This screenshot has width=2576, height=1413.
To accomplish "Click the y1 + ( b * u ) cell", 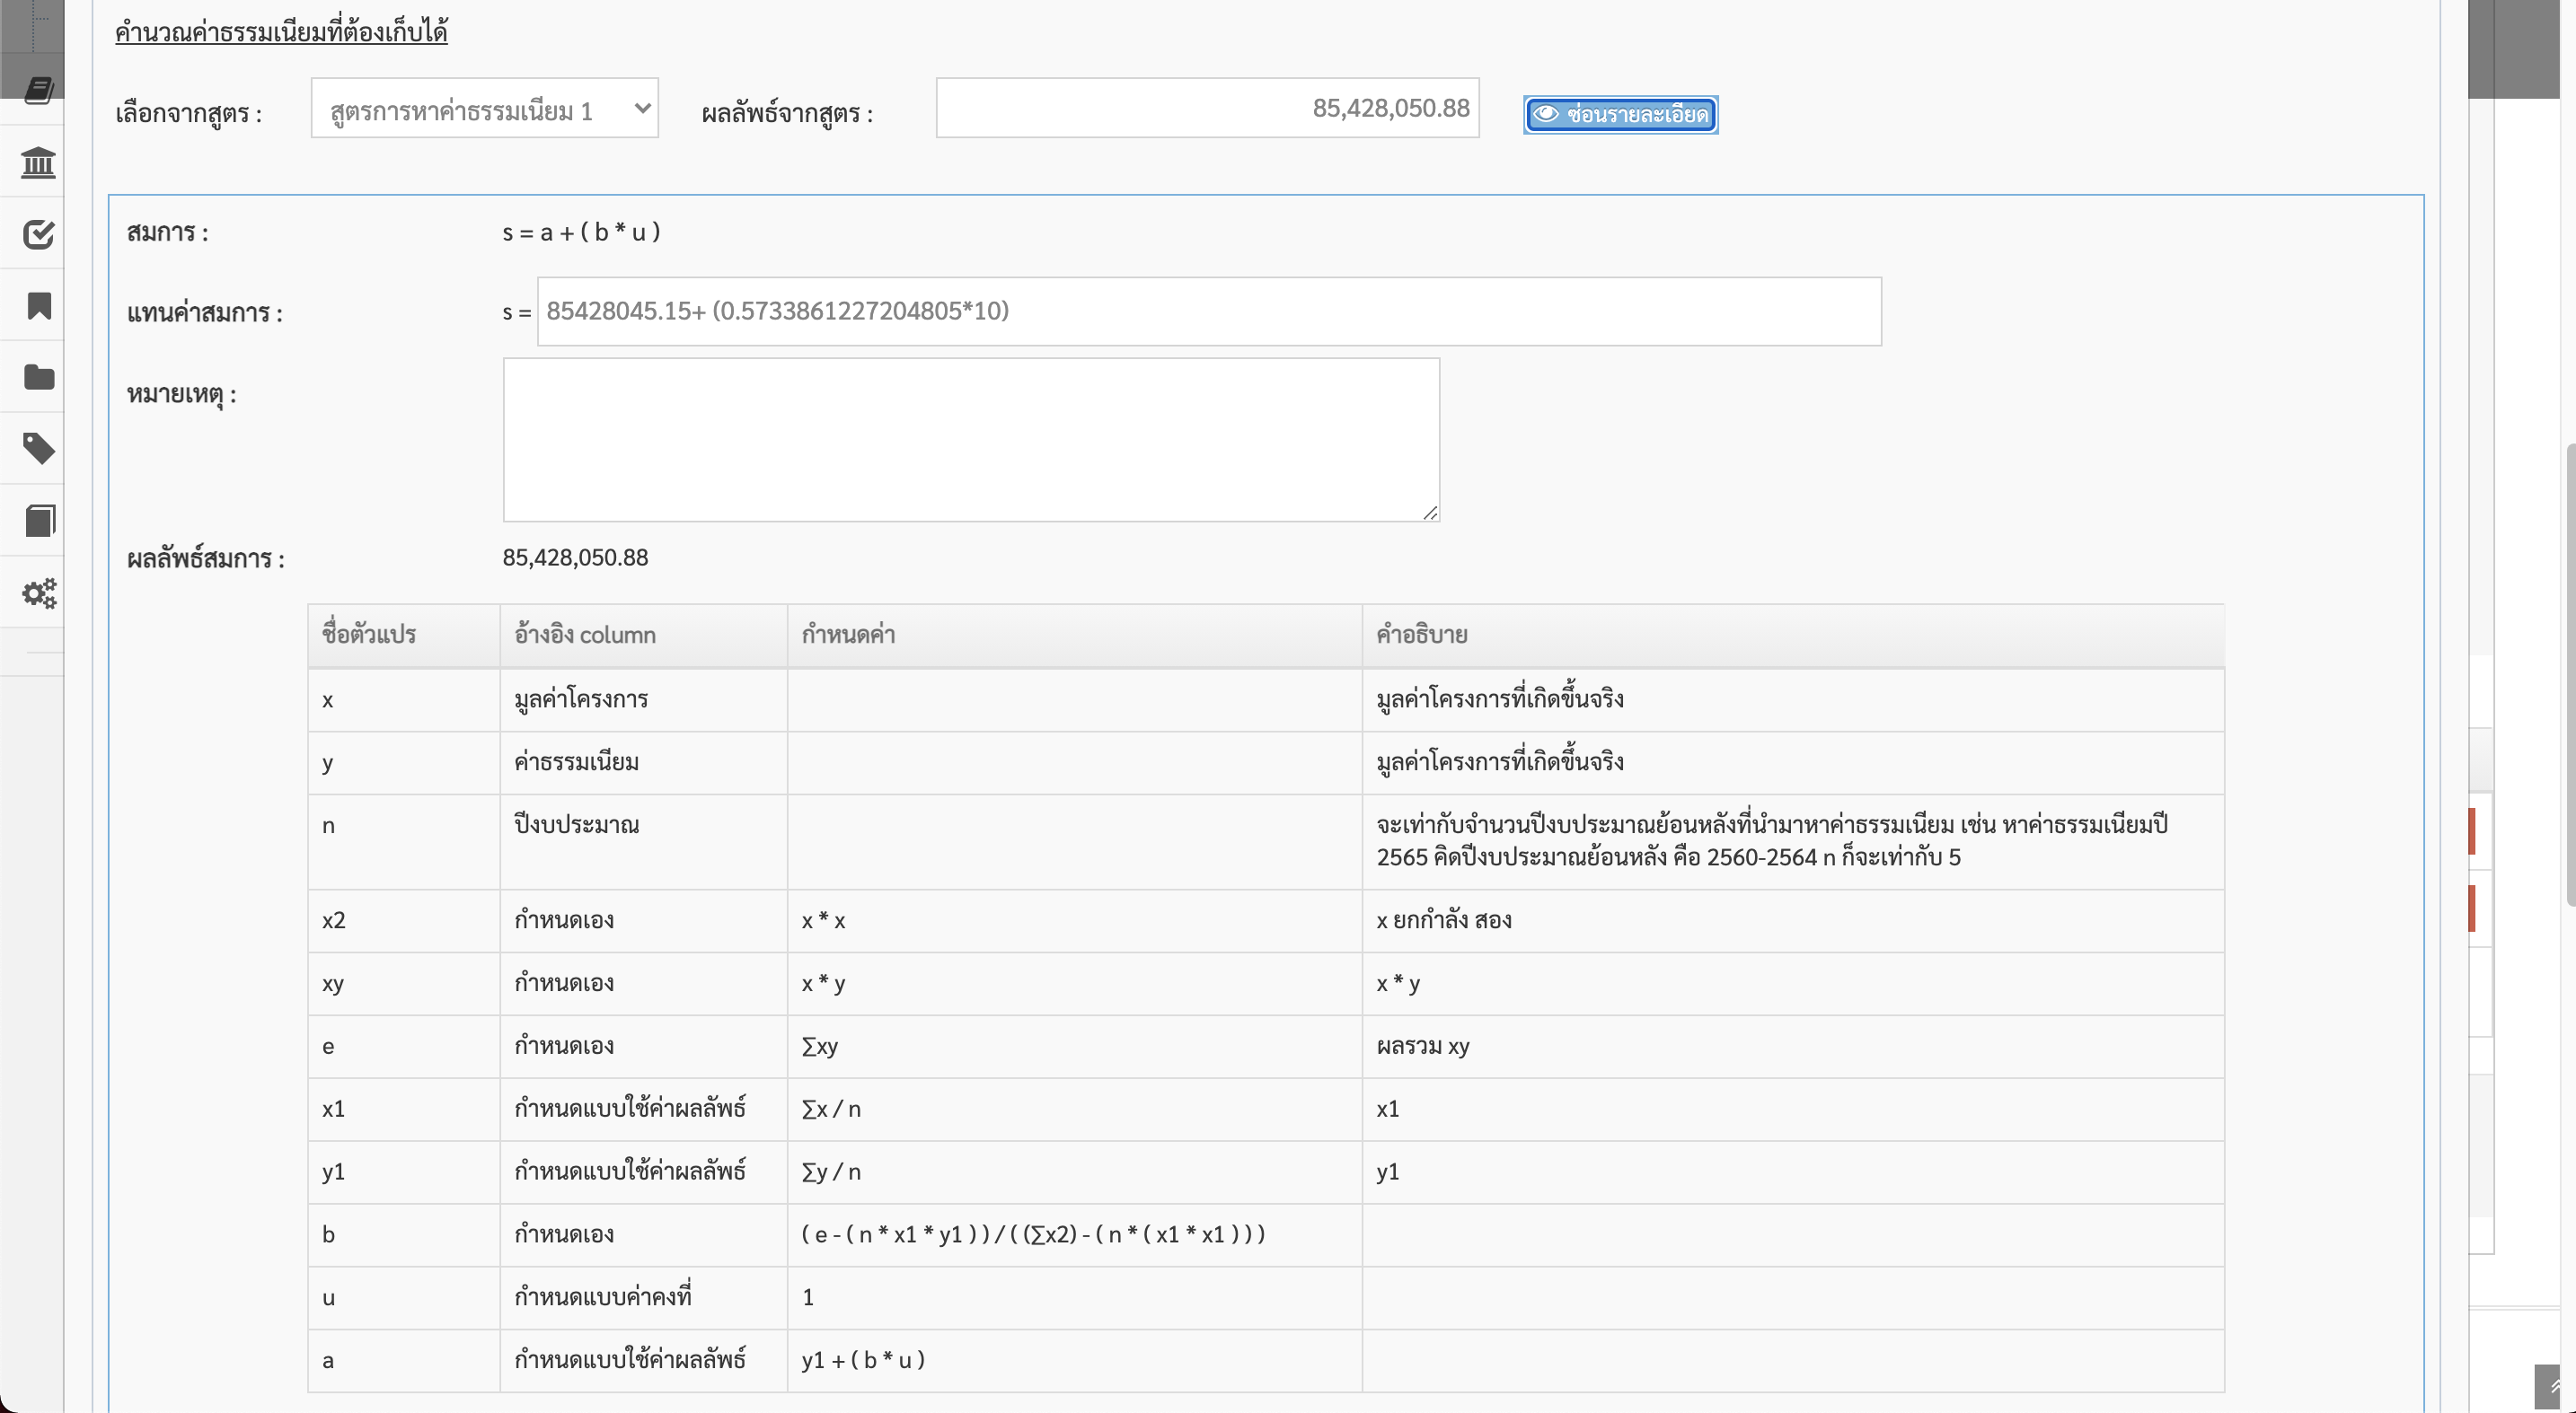I will coord(1075,1360).
